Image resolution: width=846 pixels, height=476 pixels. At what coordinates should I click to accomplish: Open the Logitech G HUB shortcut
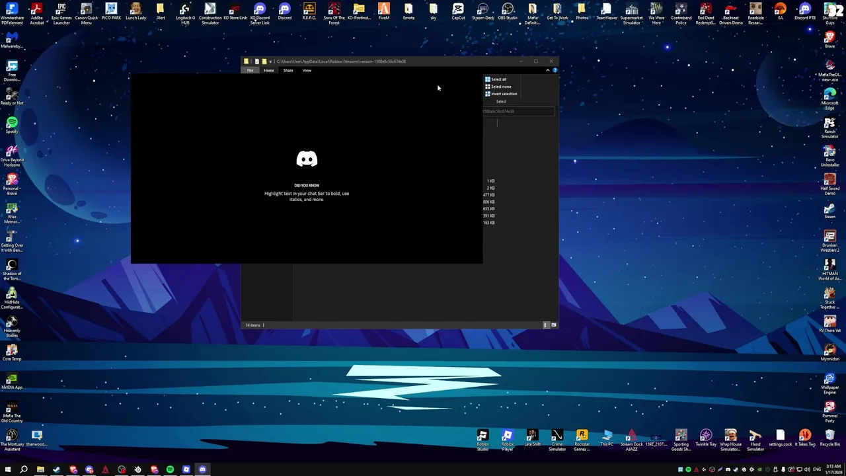[x=185, y=13]
